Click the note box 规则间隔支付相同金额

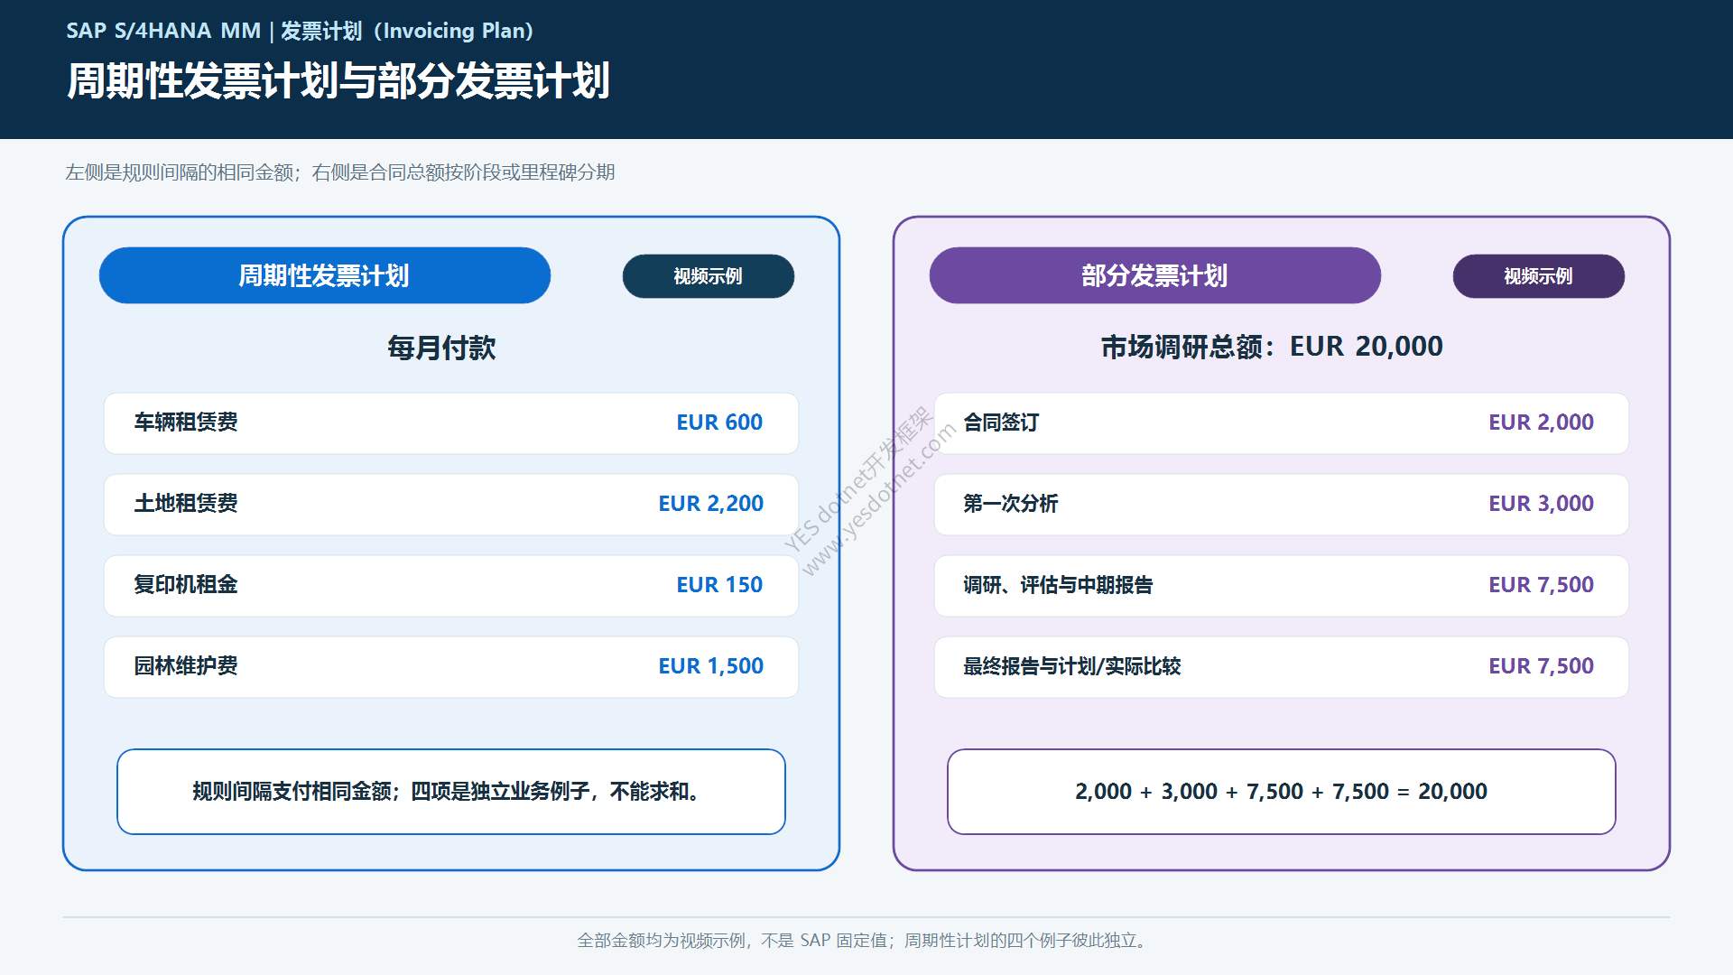(451, 792)
